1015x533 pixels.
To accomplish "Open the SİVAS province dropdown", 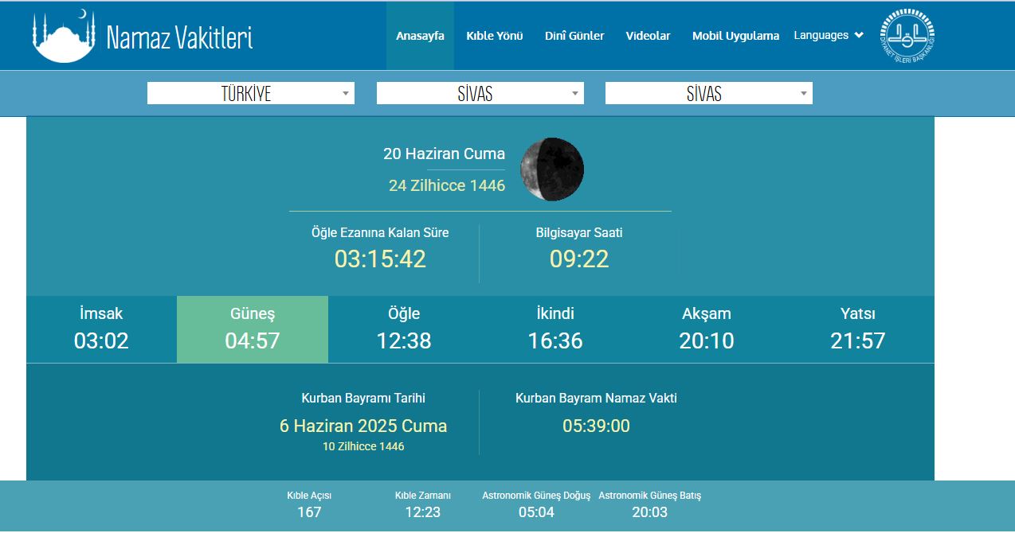I will pyautogui.click(x=480, y=94).
